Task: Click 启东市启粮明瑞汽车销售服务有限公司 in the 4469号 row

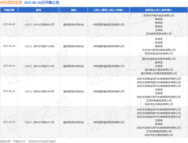Action: click(x=159, y=82)
